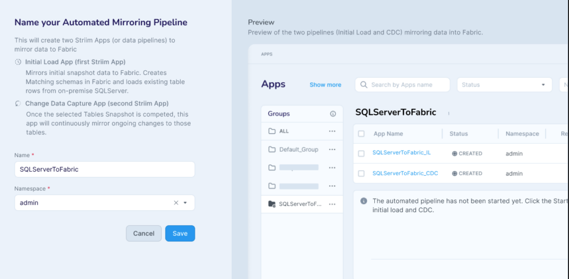The height and width of the screenshot is (279, 569).
Task: Toggle the select-all checkbox in App Name header
Action: (x=361, y=134)
